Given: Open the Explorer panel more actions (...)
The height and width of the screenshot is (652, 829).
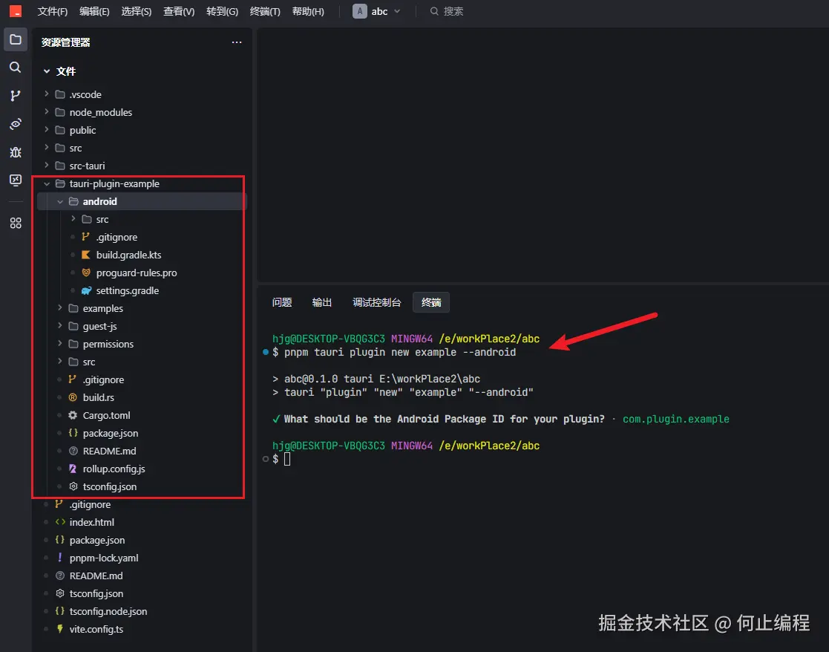Looking at the screenshot, I should [236, 42].
